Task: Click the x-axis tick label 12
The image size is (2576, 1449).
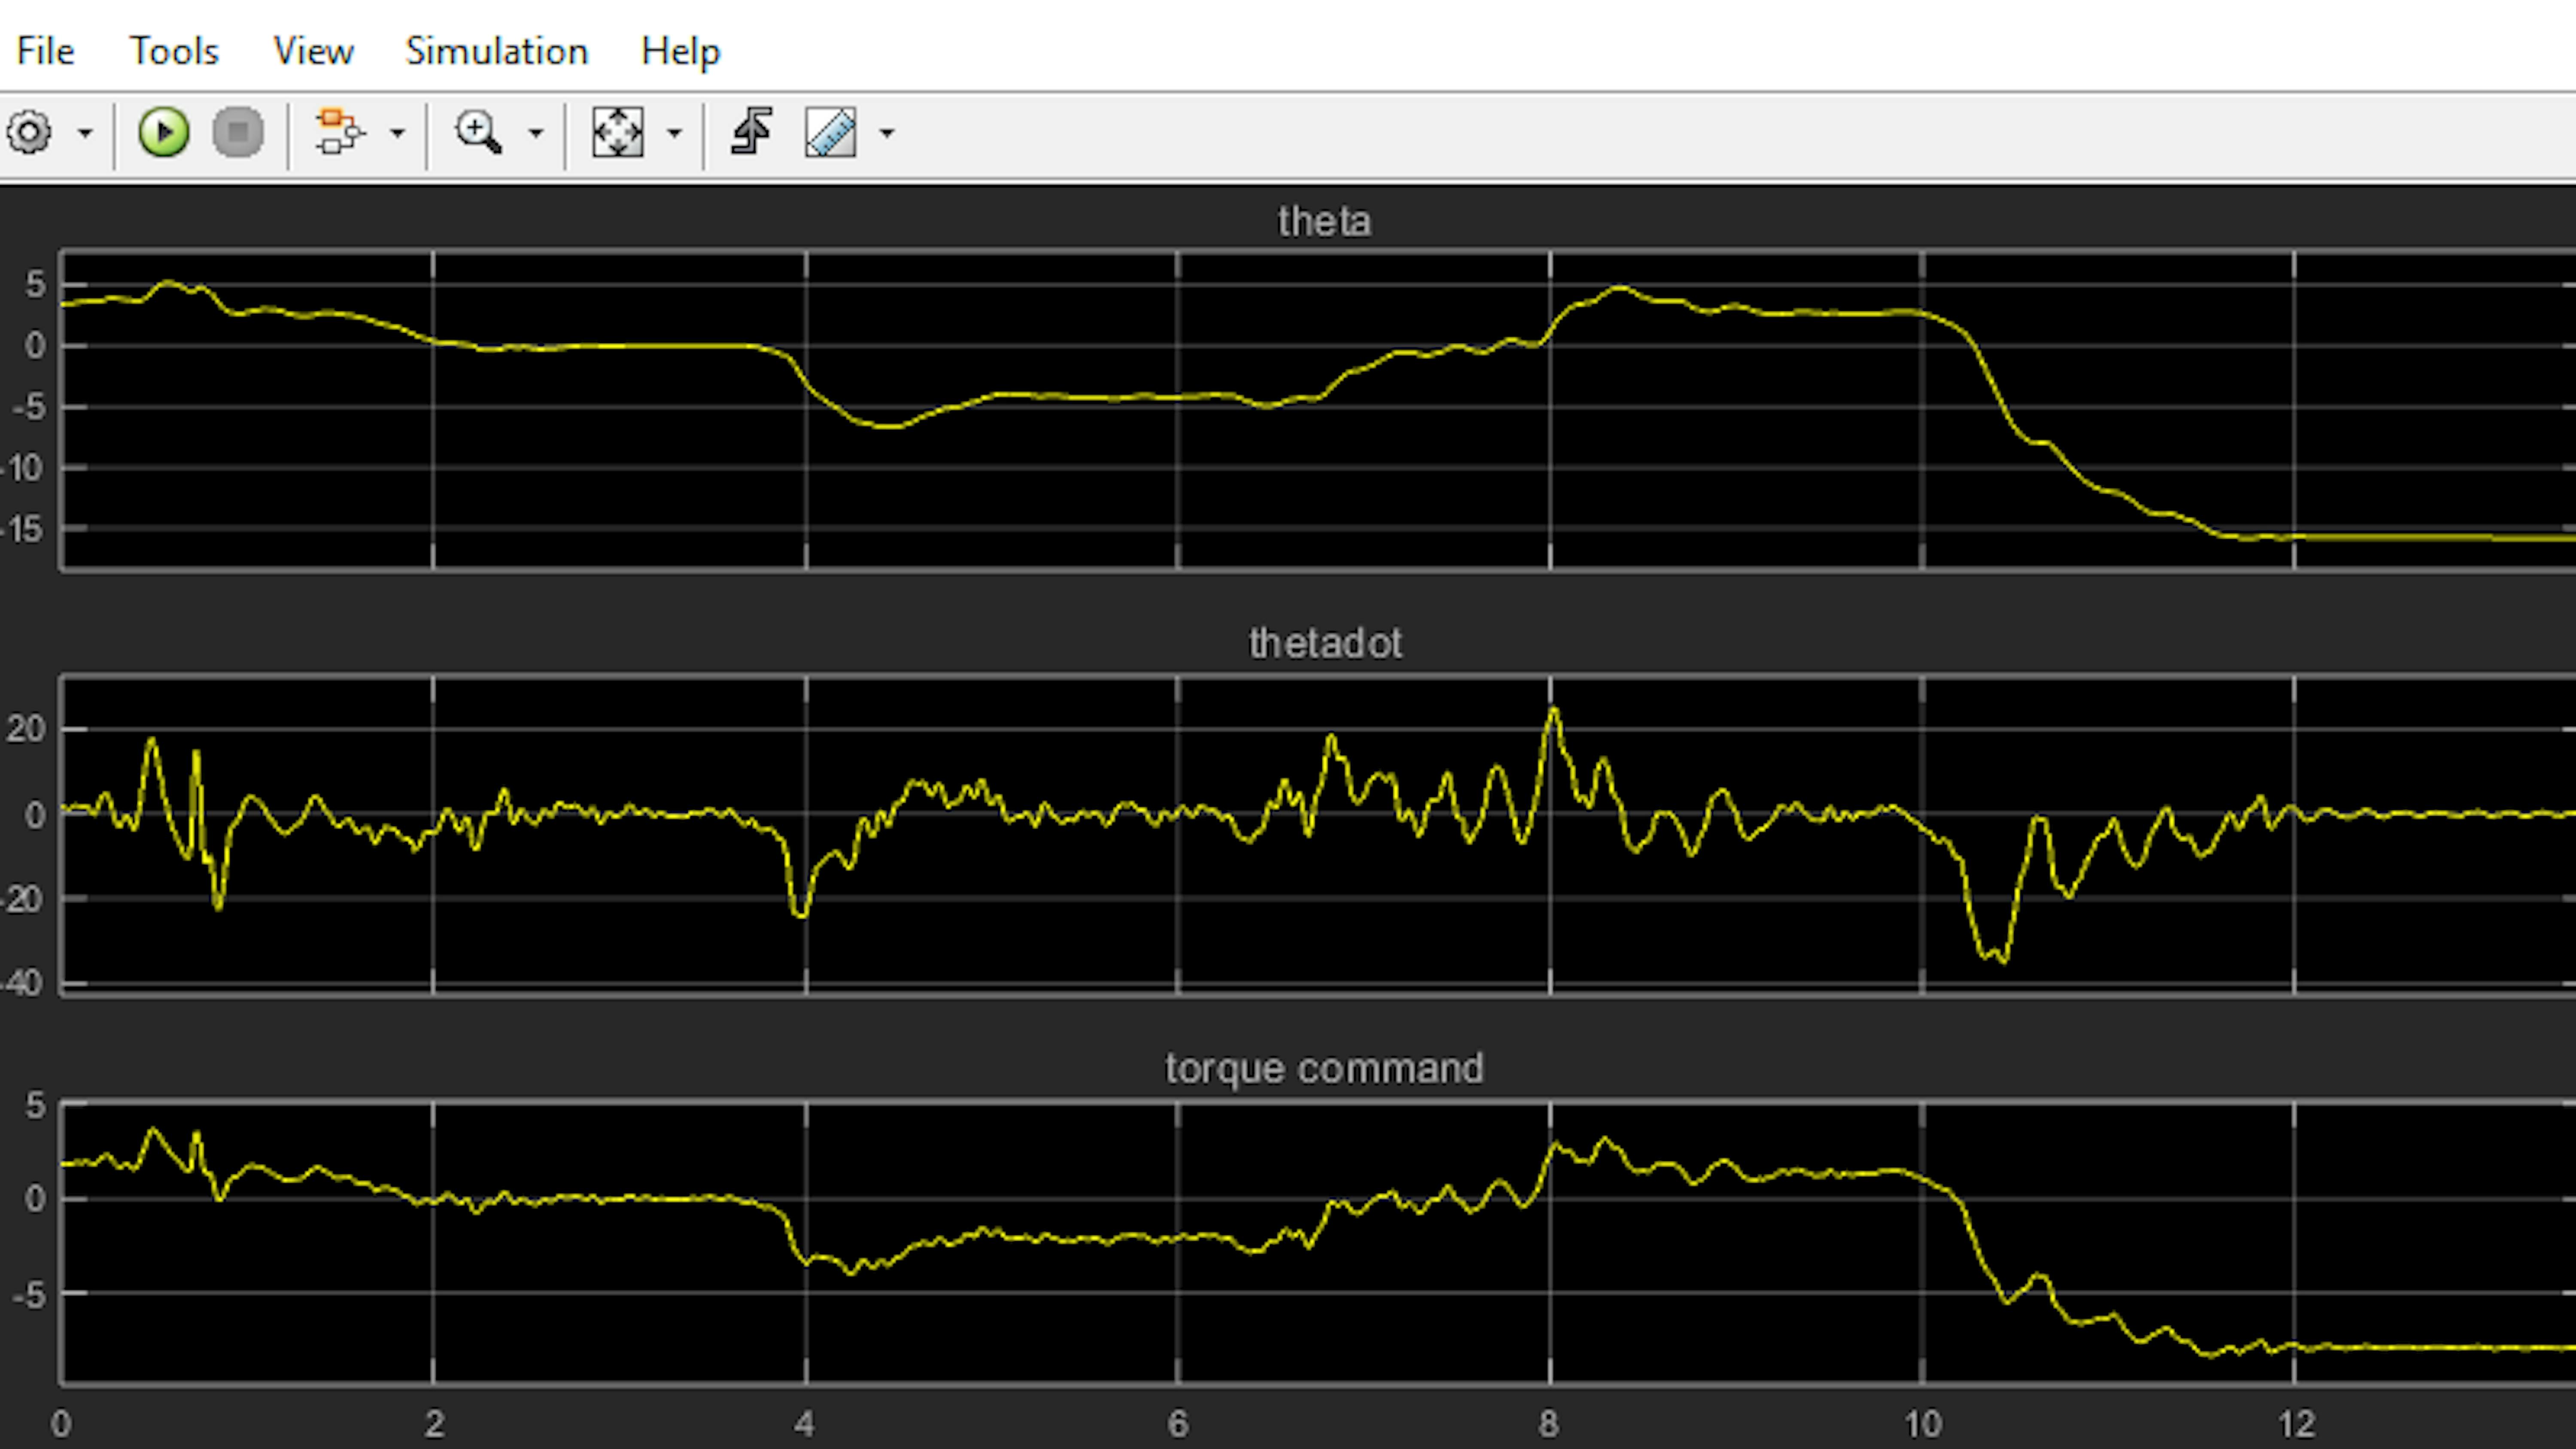Action: (2296, 1424)
